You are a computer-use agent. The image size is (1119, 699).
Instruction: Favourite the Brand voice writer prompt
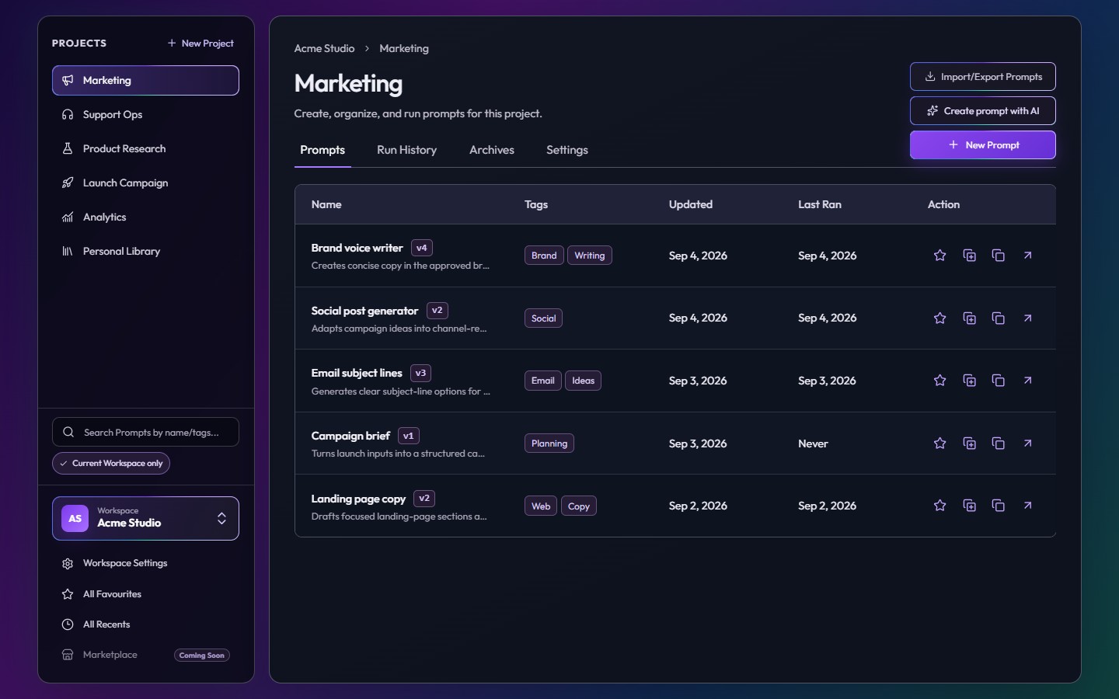[x=939, y=256]
